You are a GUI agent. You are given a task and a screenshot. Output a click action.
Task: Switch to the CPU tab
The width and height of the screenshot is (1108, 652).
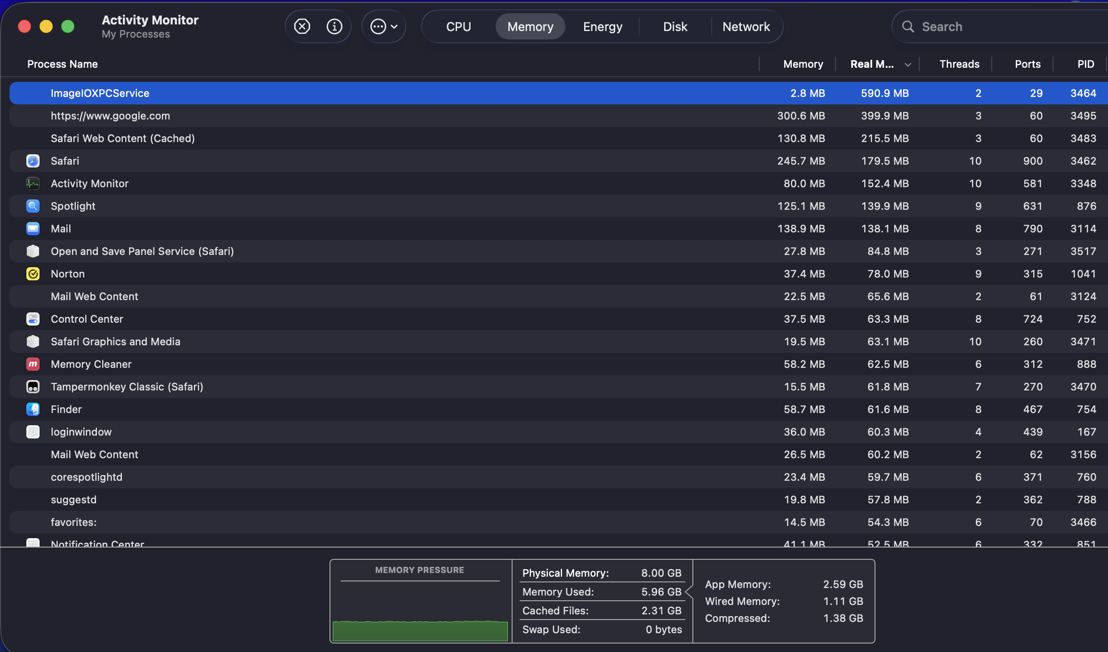458,26
